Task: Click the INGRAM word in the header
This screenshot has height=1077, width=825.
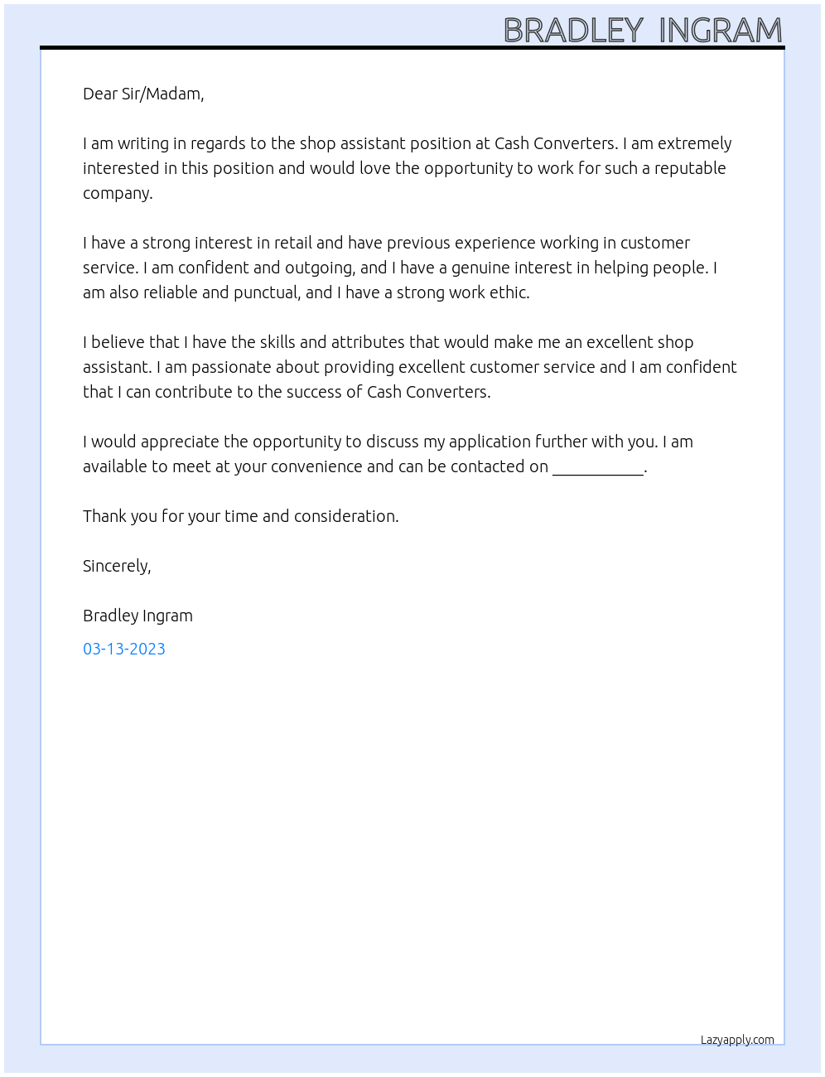Action: 721,31
